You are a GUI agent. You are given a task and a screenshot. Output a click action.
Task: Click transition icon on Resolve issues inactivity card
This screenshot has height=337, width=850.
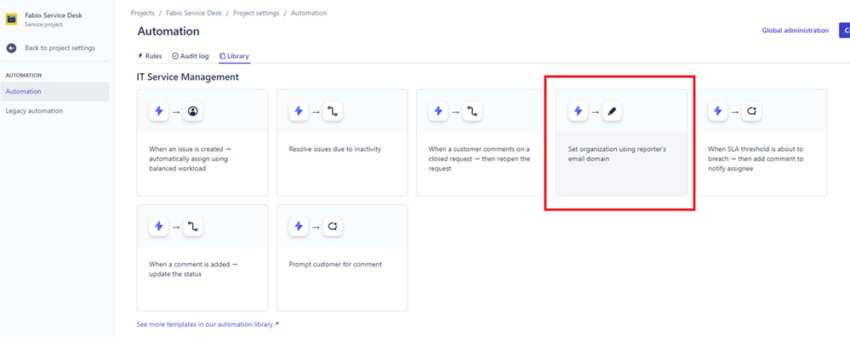tap(333, 111)
